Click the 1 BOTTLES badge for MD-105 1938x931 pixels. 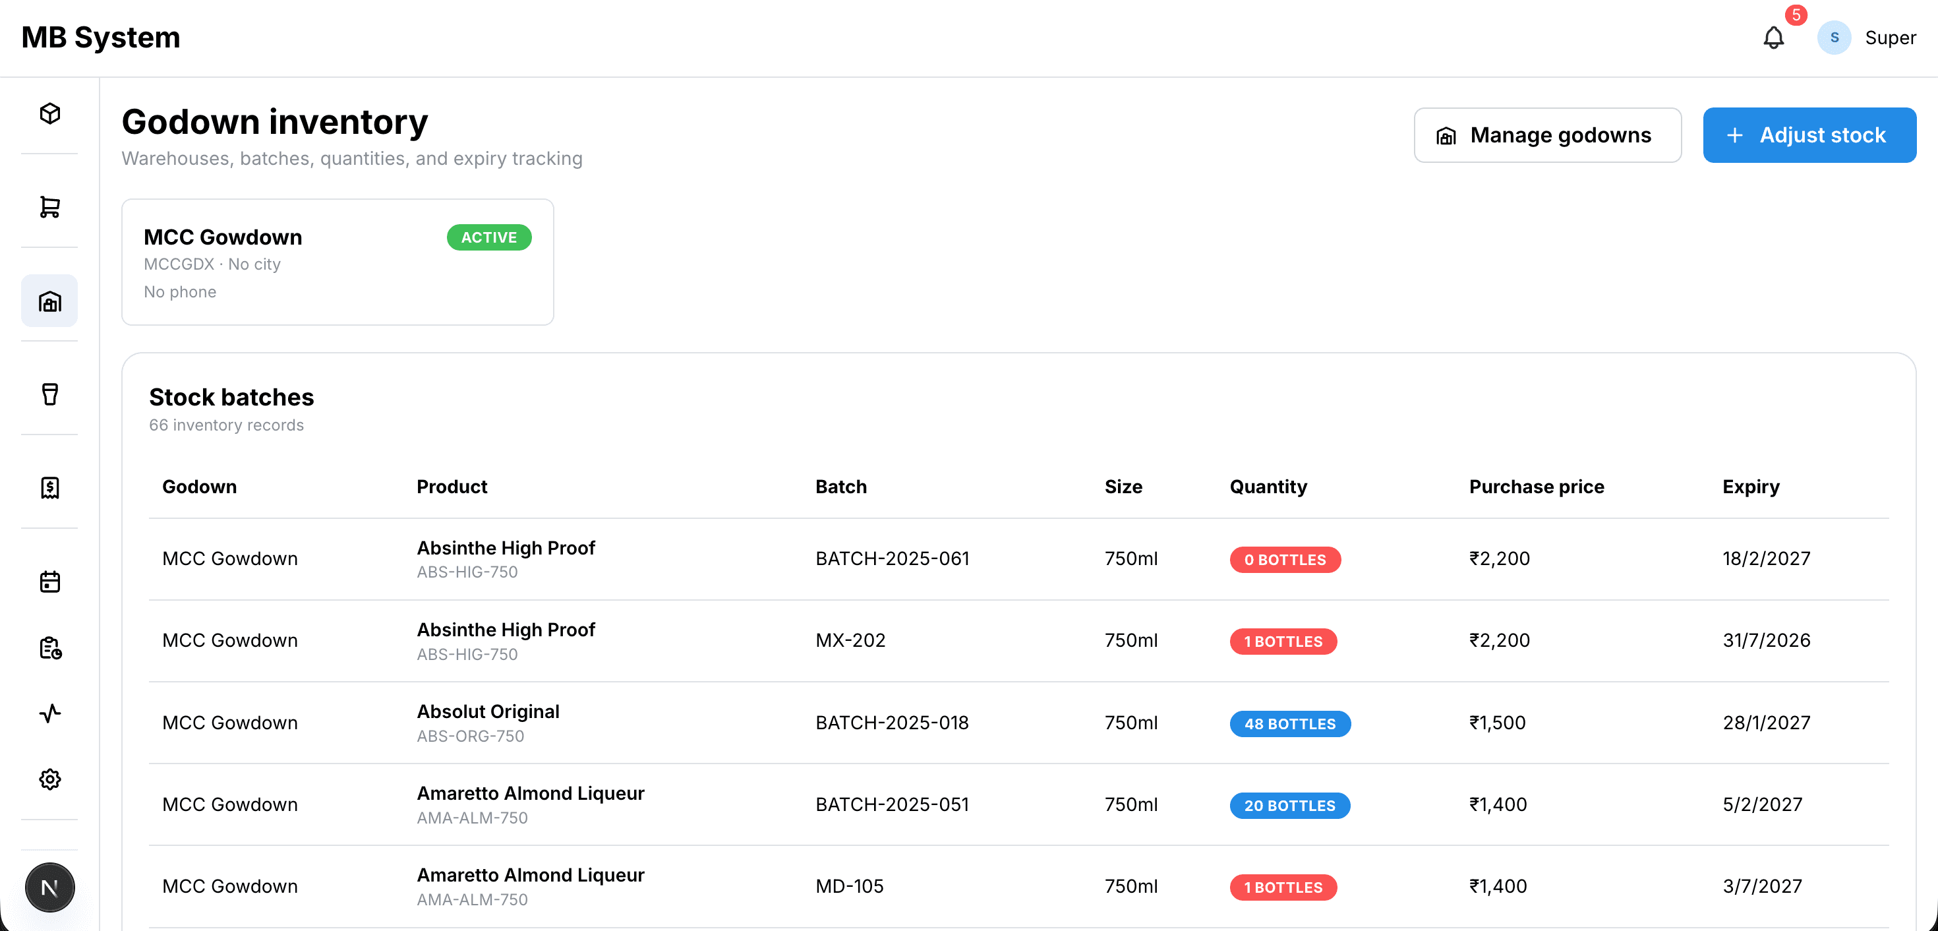coord(1283,888)
